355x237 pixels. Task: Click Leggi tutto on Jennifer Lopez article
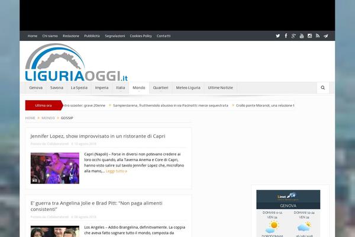point(117,171)
